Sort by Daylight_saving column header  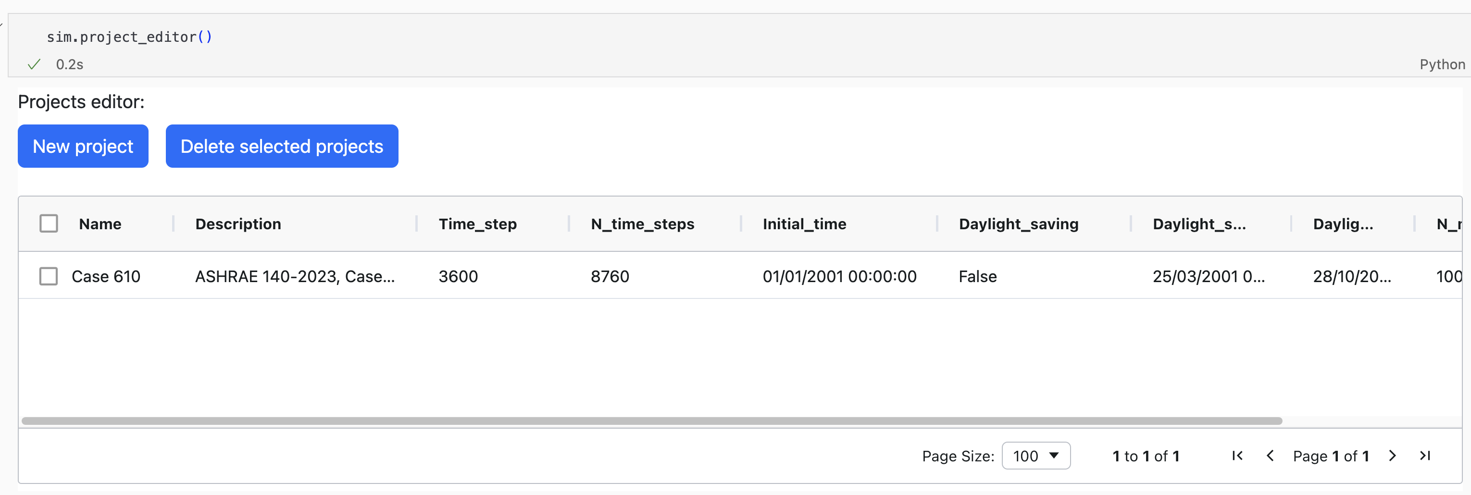click(x=1019, y=224)
